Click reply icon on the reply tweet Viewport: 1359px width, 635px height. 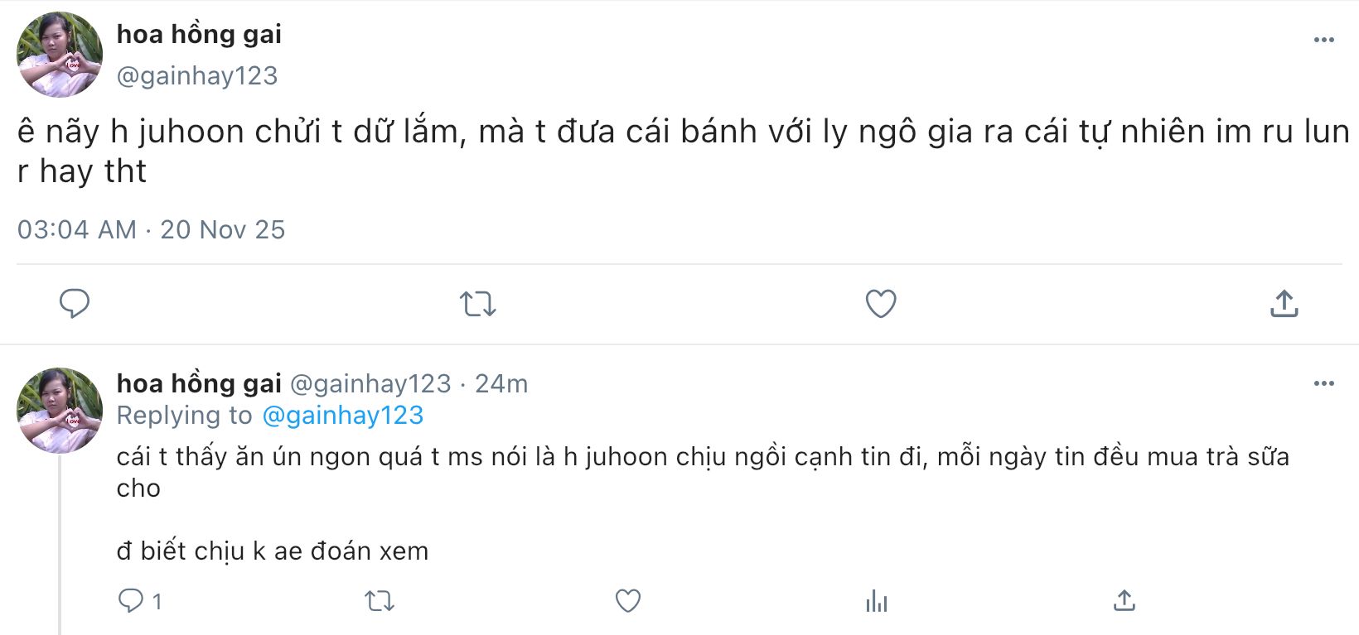click(131, 600)
